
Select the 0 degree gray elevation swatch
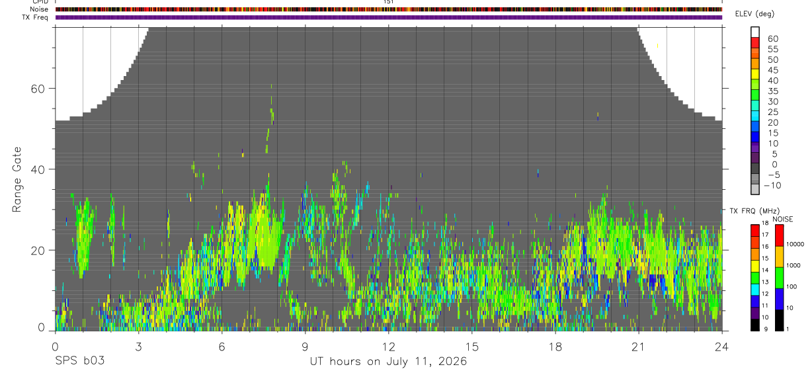coord(755,169)
